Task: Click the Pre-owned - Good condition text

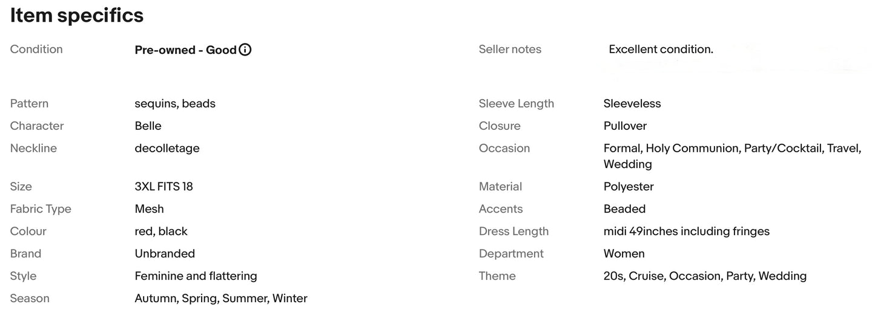Action: (185, 50)
